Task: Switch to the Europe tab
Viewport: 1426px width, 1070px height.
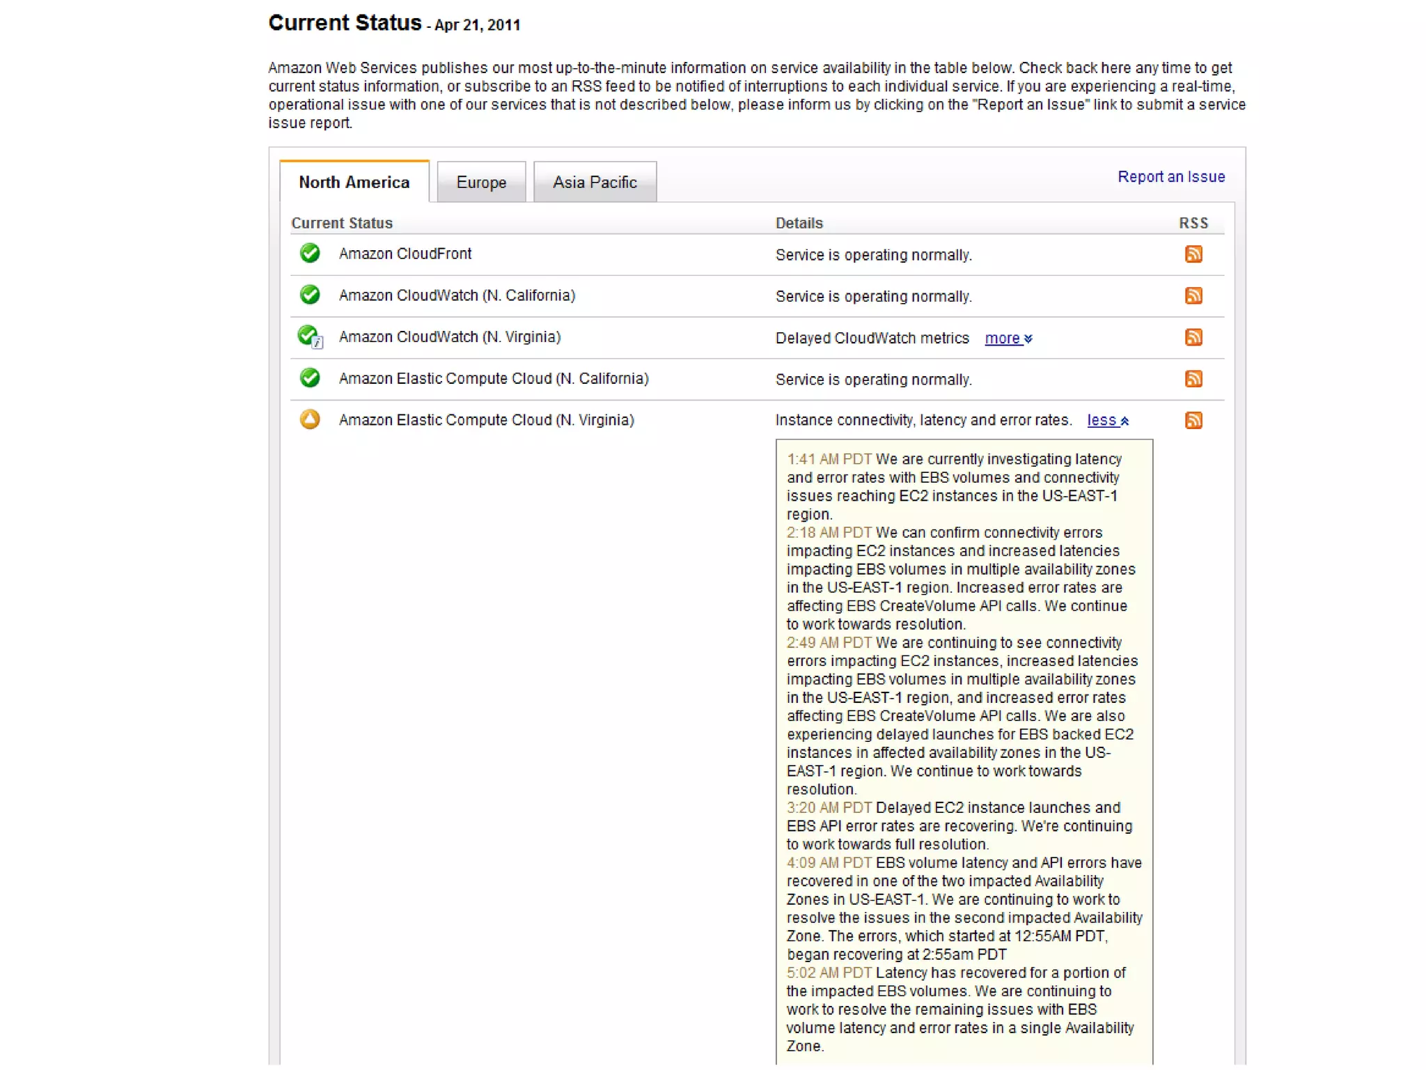Action: click(481, 183)
